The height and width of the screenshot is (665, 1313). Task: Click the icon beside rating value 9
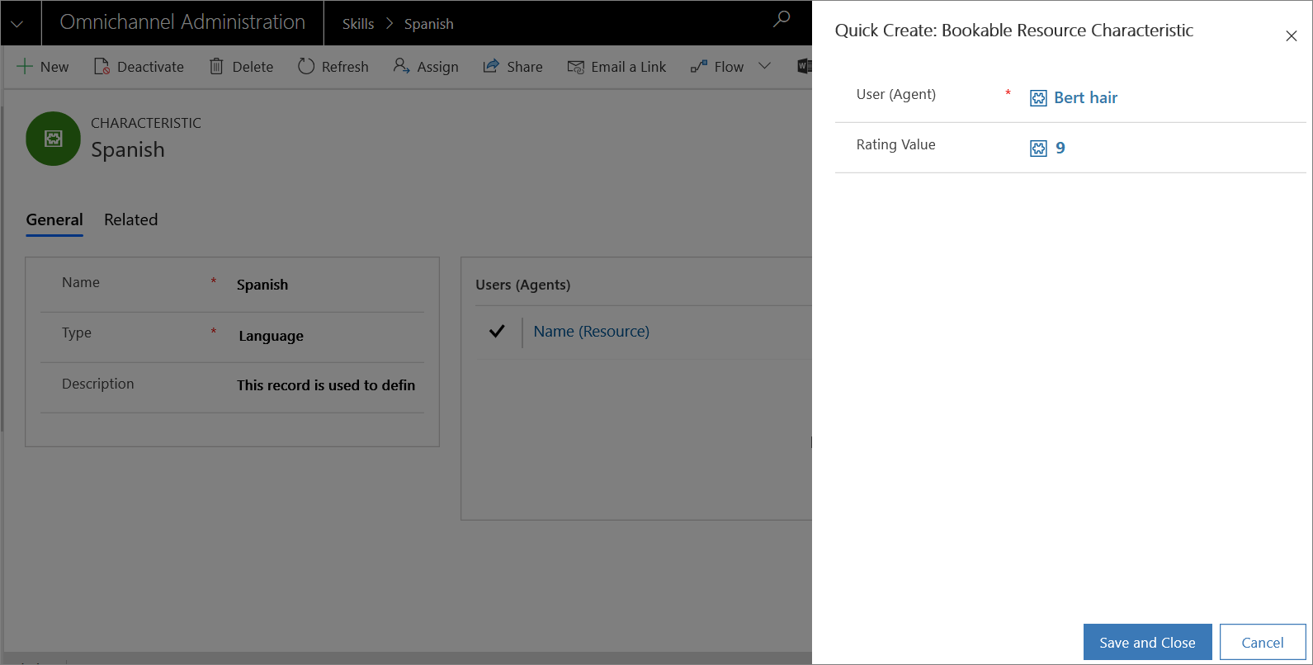point(1038,149)
